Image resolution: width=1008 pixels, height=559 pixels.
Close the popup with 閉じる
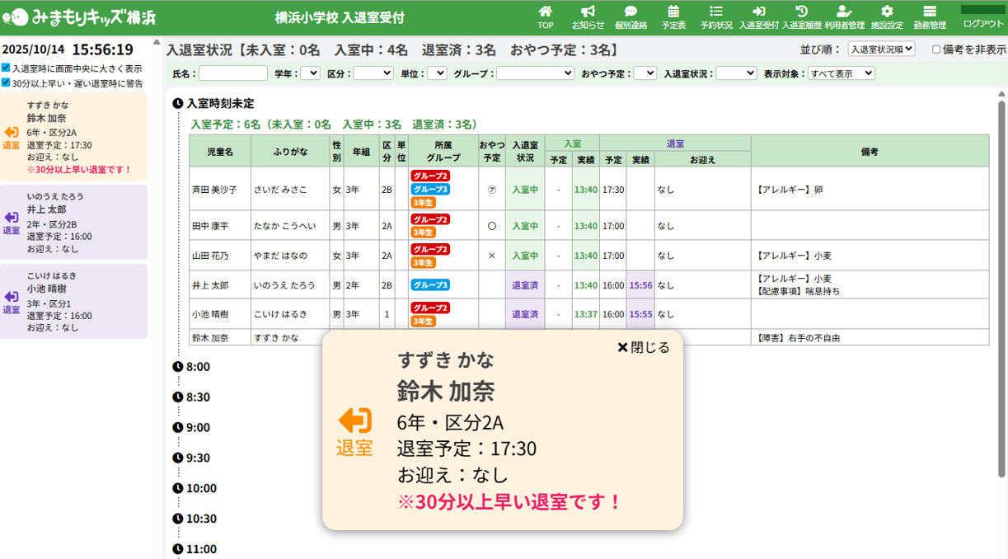pyautogui.click(x=644, y=347)
